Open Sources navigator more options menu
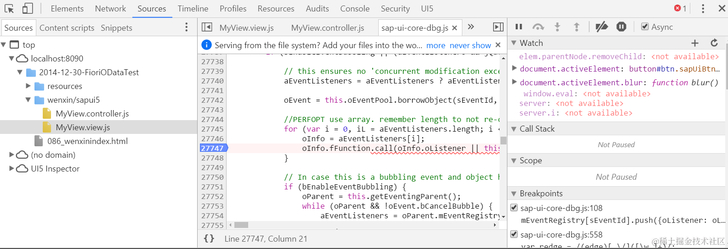 (x=186, y=28)
